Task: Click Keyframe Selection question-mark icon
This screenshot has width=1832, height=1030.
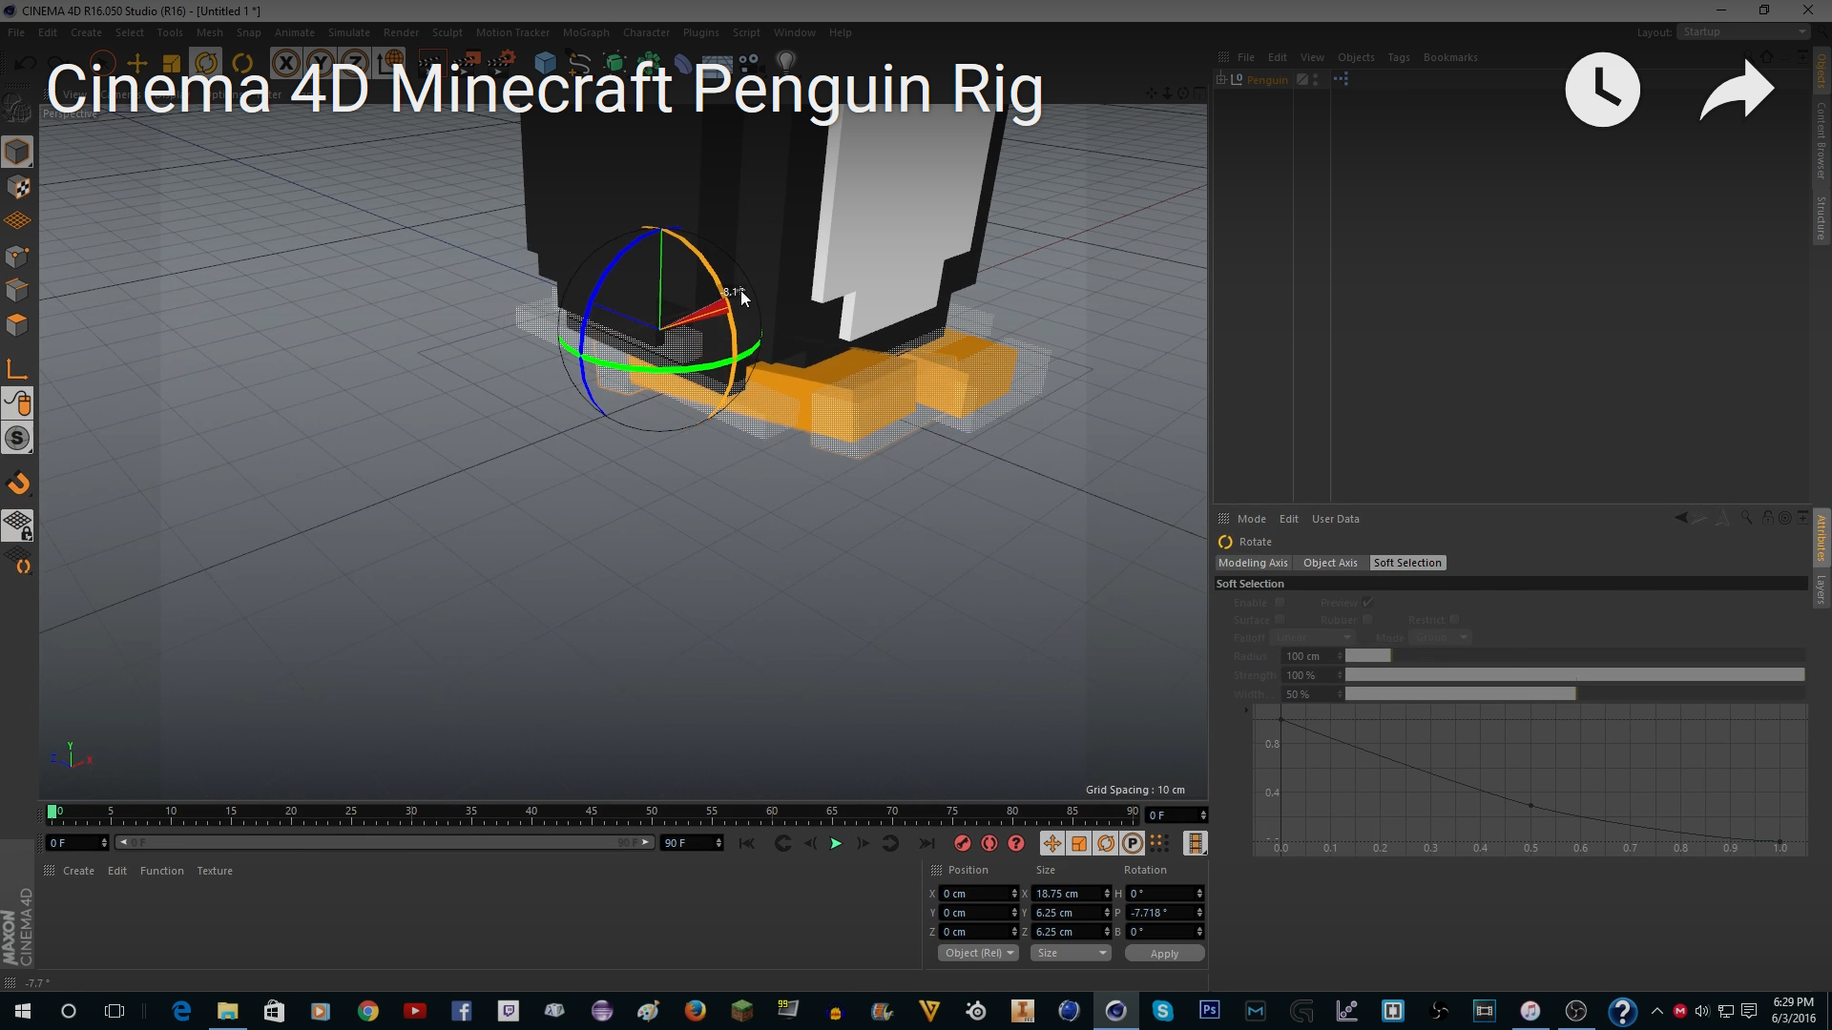Action: (1016, 843)
